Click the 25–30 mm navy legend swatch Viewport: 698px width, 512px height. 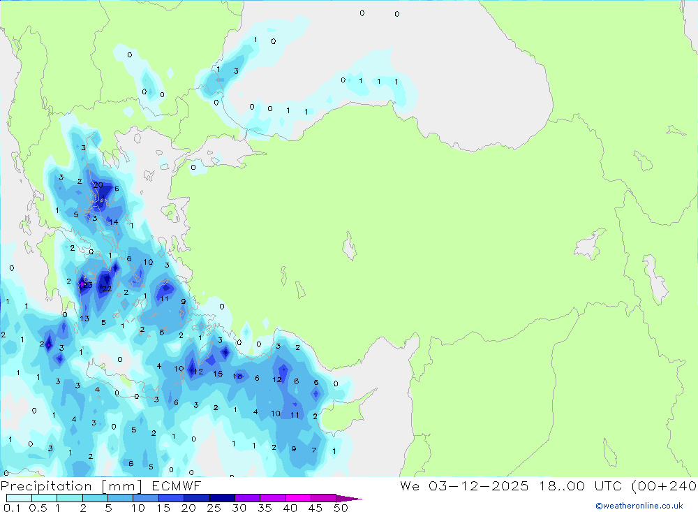click(222, 498)
